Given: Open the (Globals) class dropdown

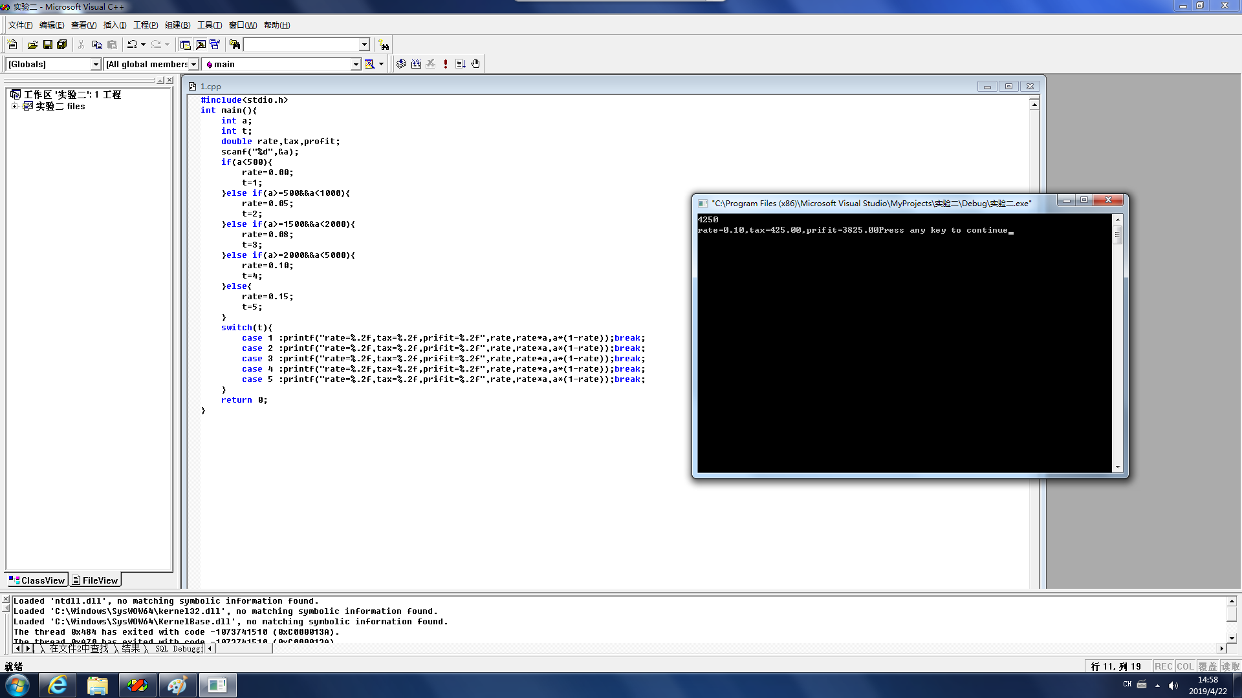Looking at the screenshot, I should (x=96, y=64).
